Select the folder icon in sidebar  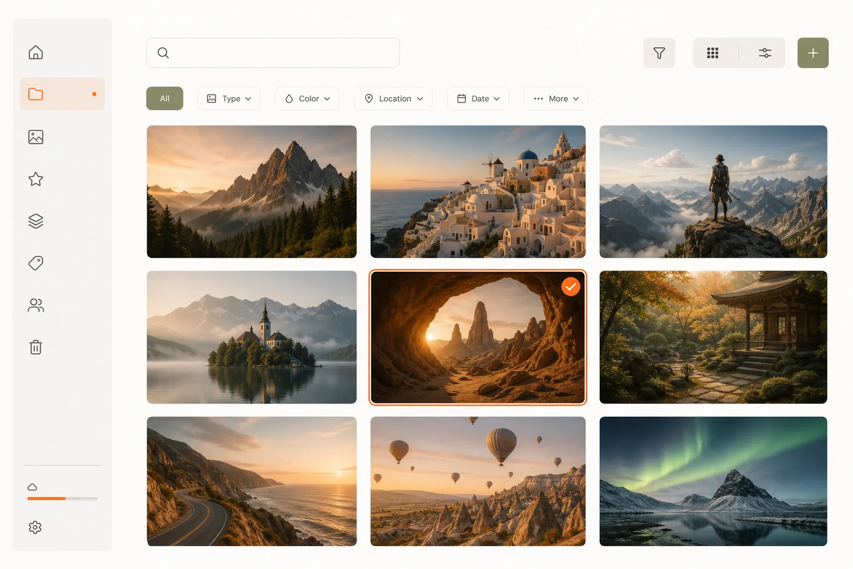(x=36, y=94)
